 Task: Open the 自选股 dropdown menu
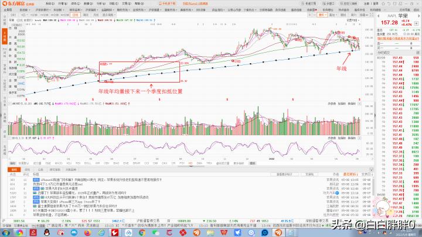point(25,10)
